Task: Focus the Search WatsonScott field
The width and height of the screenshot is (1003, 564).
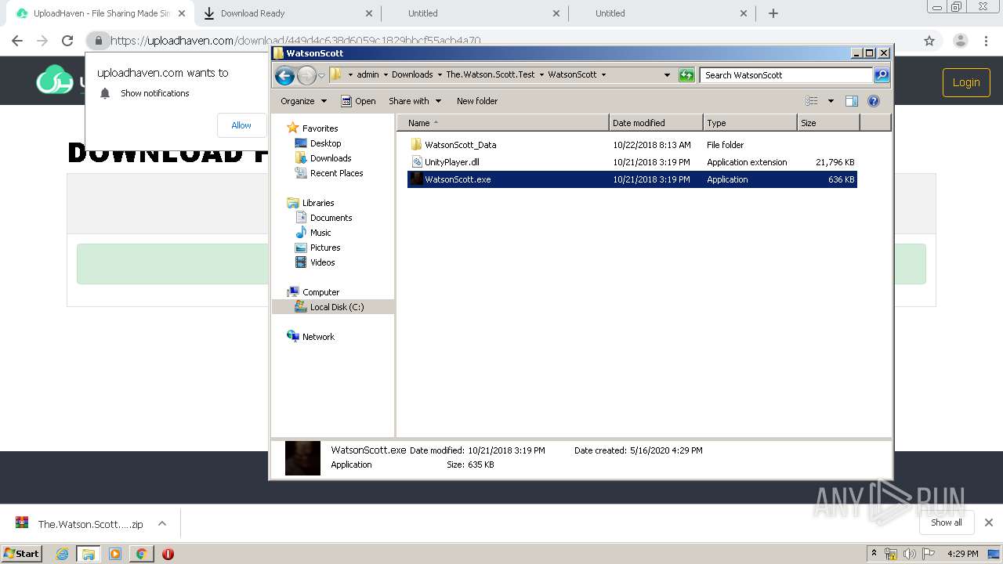Action: point(786,75)
